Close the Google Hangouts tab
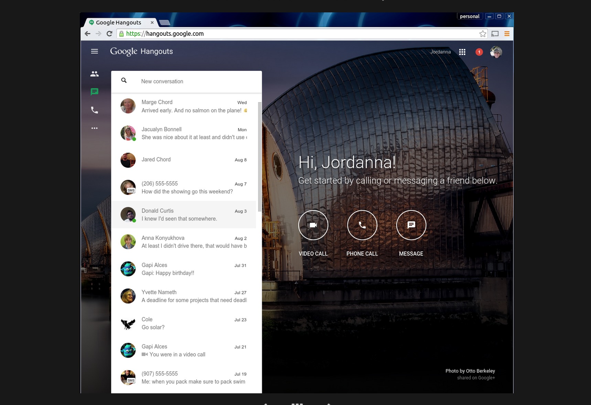591x405 pixels. point(152,22)
